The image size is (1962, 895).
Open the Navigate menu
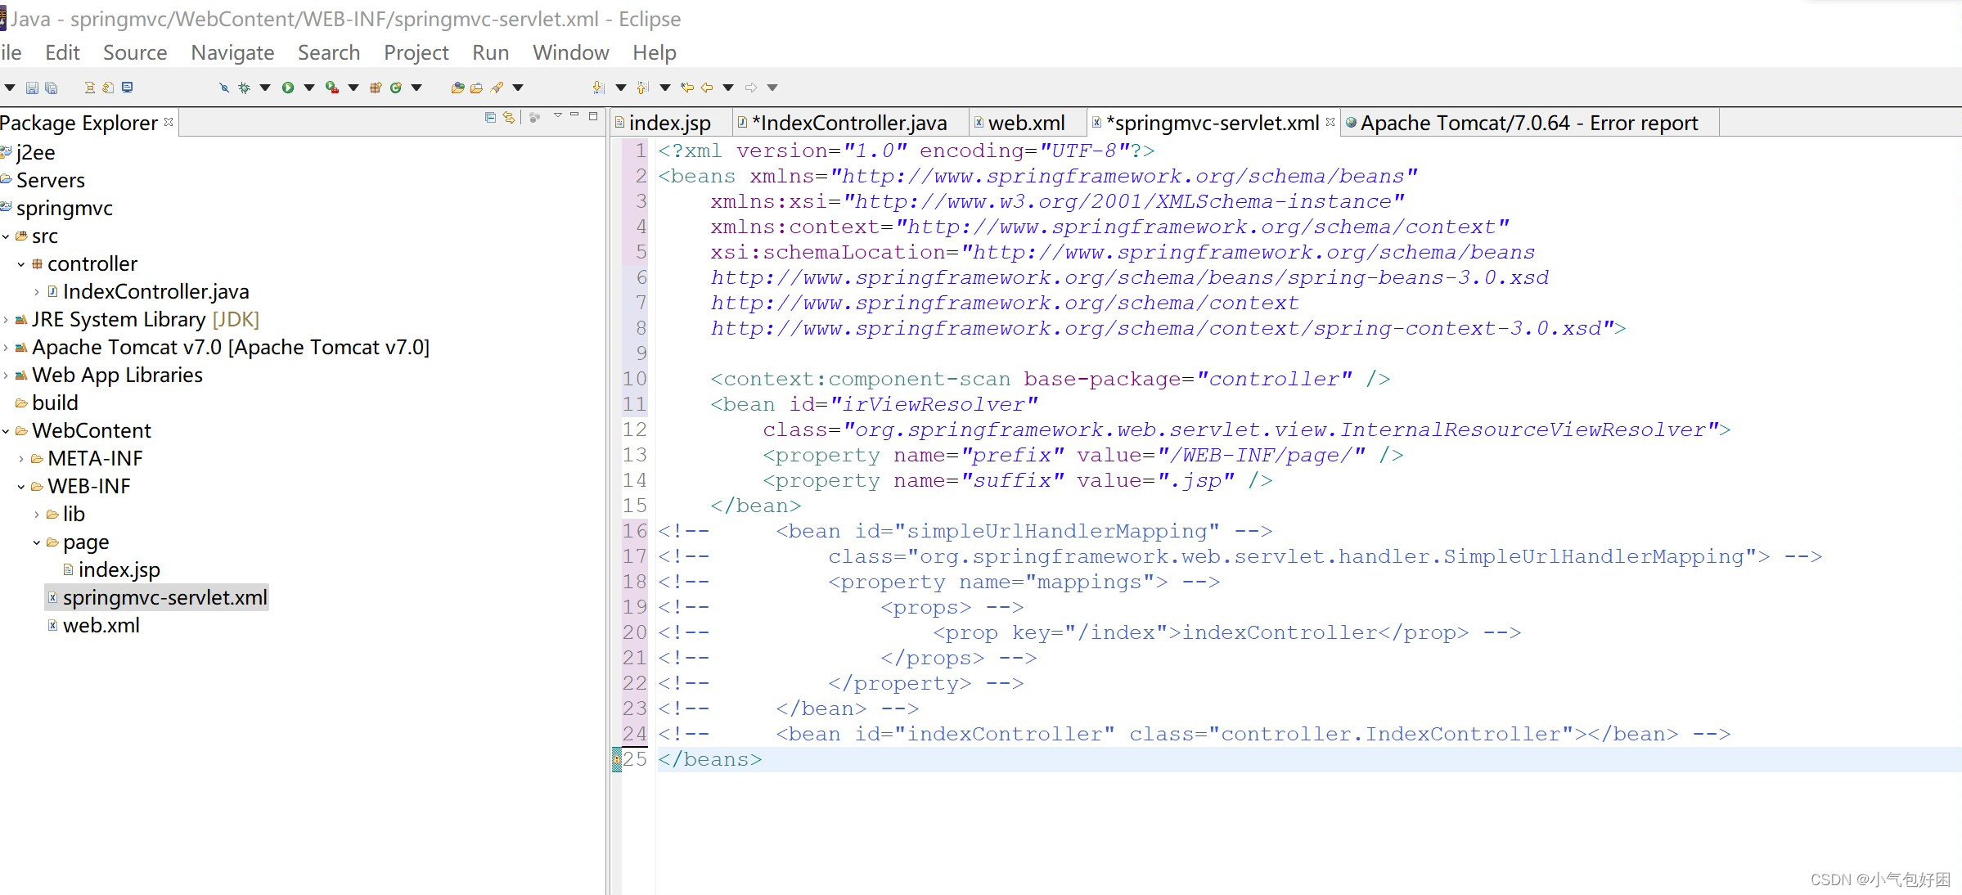tap(232, 52)
